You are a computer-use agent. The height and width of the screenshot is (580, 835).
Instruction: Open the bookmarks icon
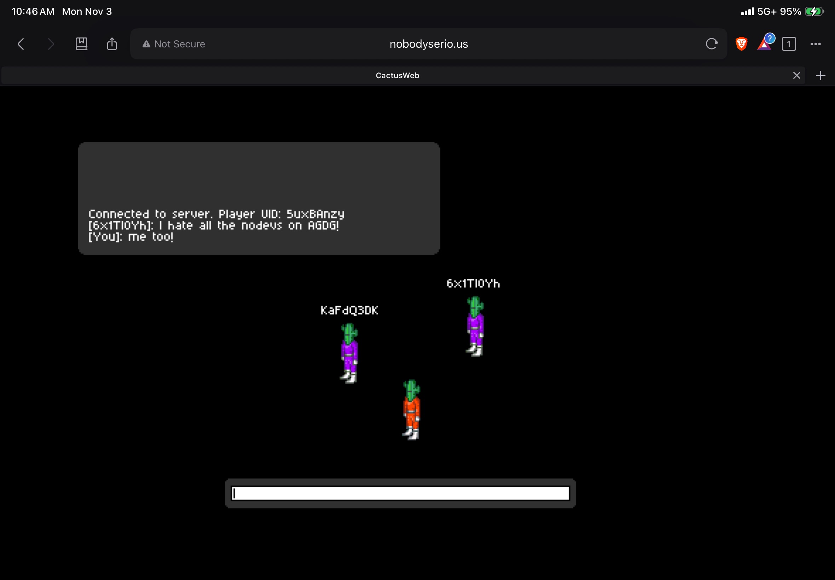coord(81,44)
